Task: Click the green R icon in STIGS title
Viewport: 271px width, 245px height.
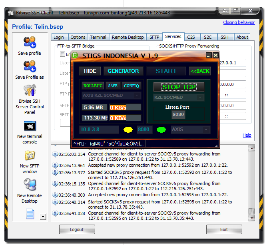Action: (x=75, y=55)
